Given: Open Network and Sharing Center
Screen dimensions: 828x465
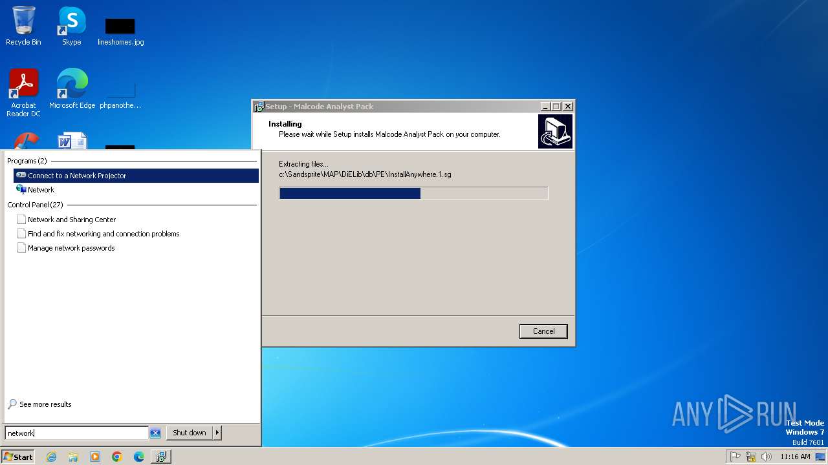Looking at the screenshot, I should [x=136, y=220].
